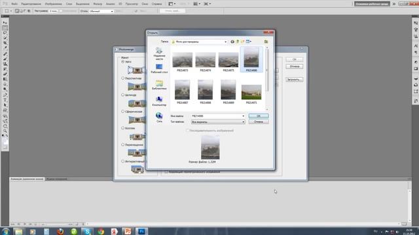Open Firefox from the taskbar
419x235 pixels.
click(60, 231)
